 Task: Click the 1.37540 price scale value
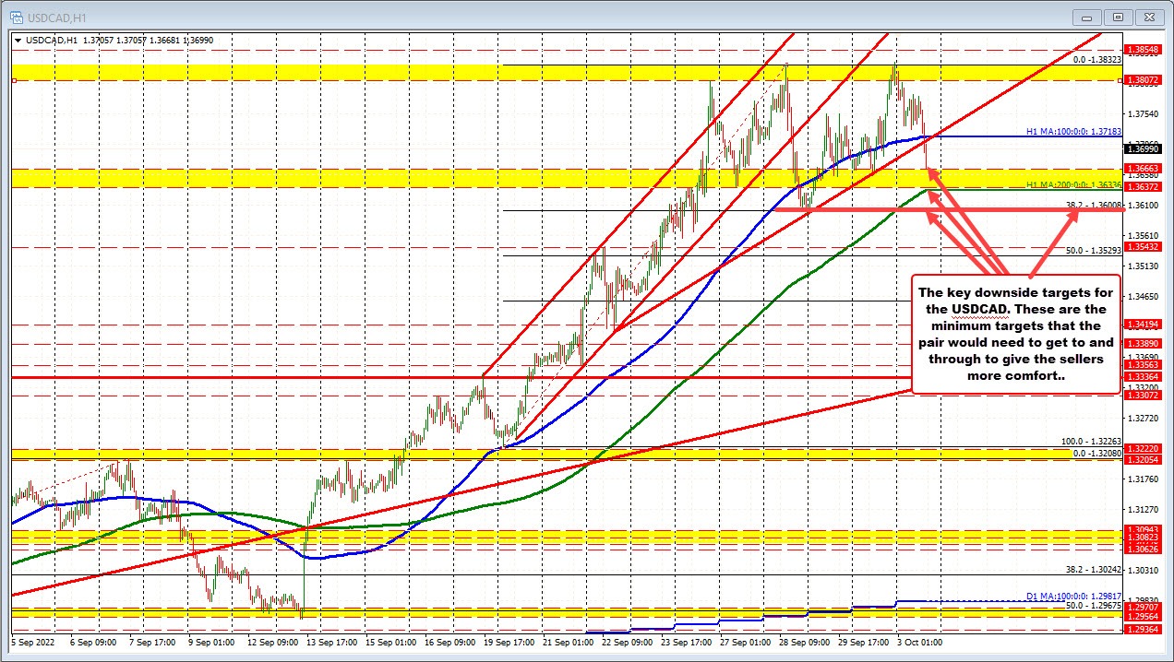click(x=1144, y=114)
